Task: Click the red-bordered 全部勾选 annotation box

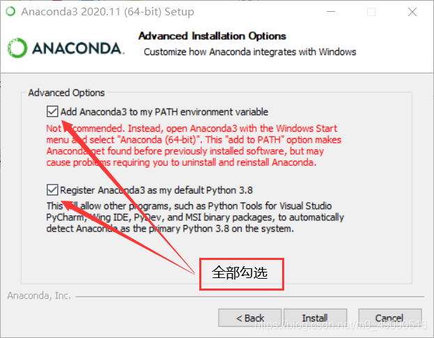Action: tap(242, 275)
